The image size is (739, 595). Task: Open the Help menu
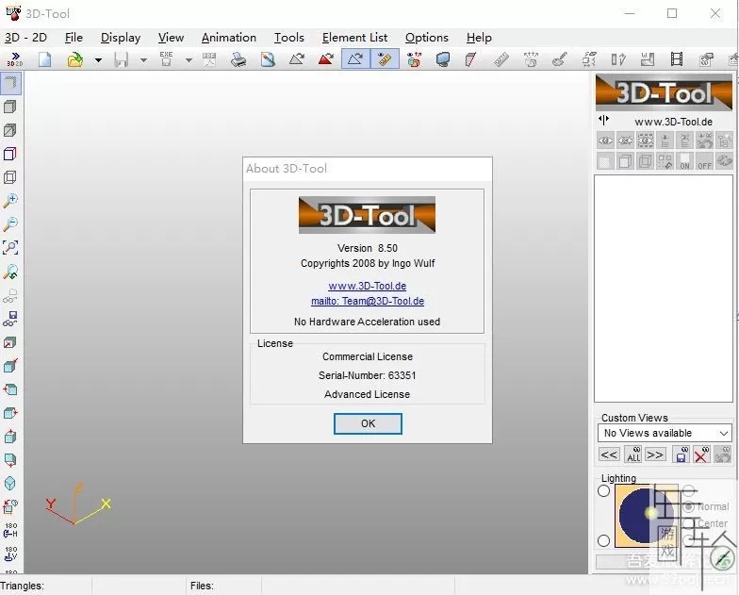(479, 38)
